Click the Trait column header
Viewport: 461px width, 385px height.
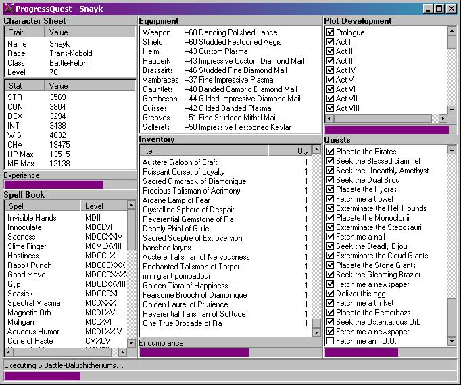pos(24,32)
